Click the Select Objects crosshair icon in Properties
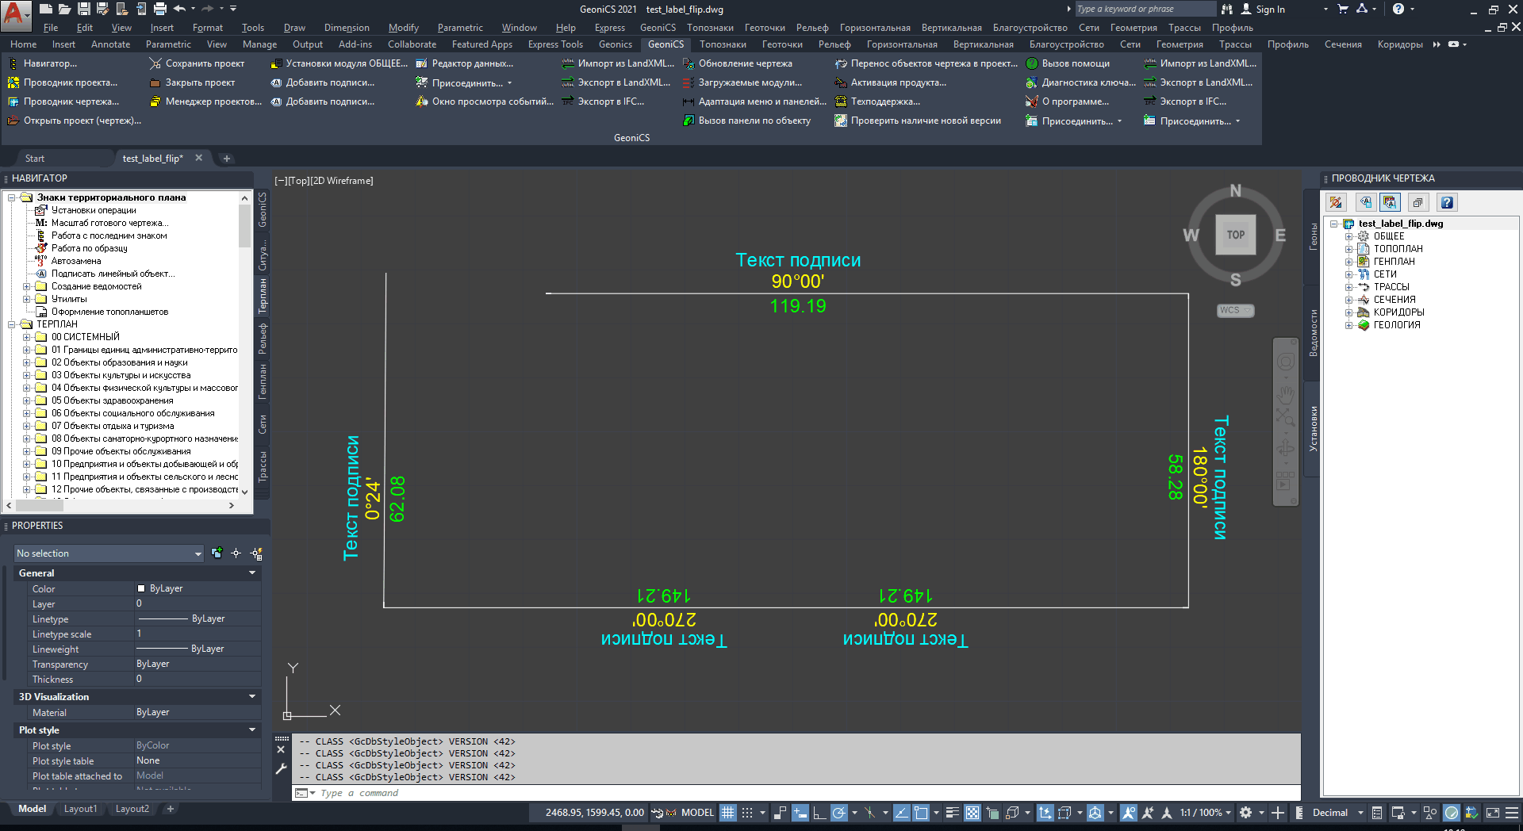The width and height of the screenshot is (1523, 831). 236,553
